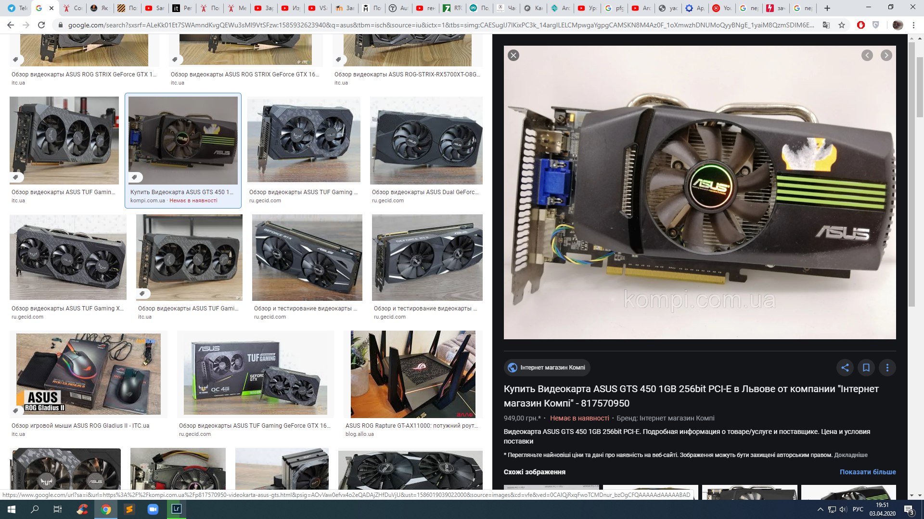924x519 pixels.
Task: Open the Докладніше copyright link
Action: tap(851, 455)
